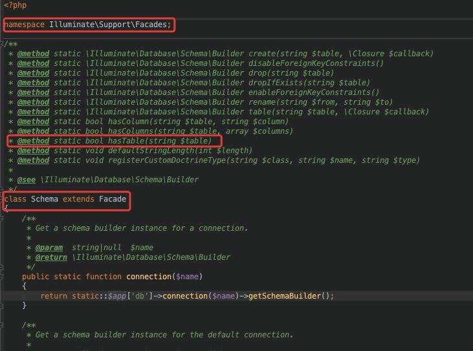Click the extends keyword
This screenshot has height=351, width=473.
coord(78,199)
